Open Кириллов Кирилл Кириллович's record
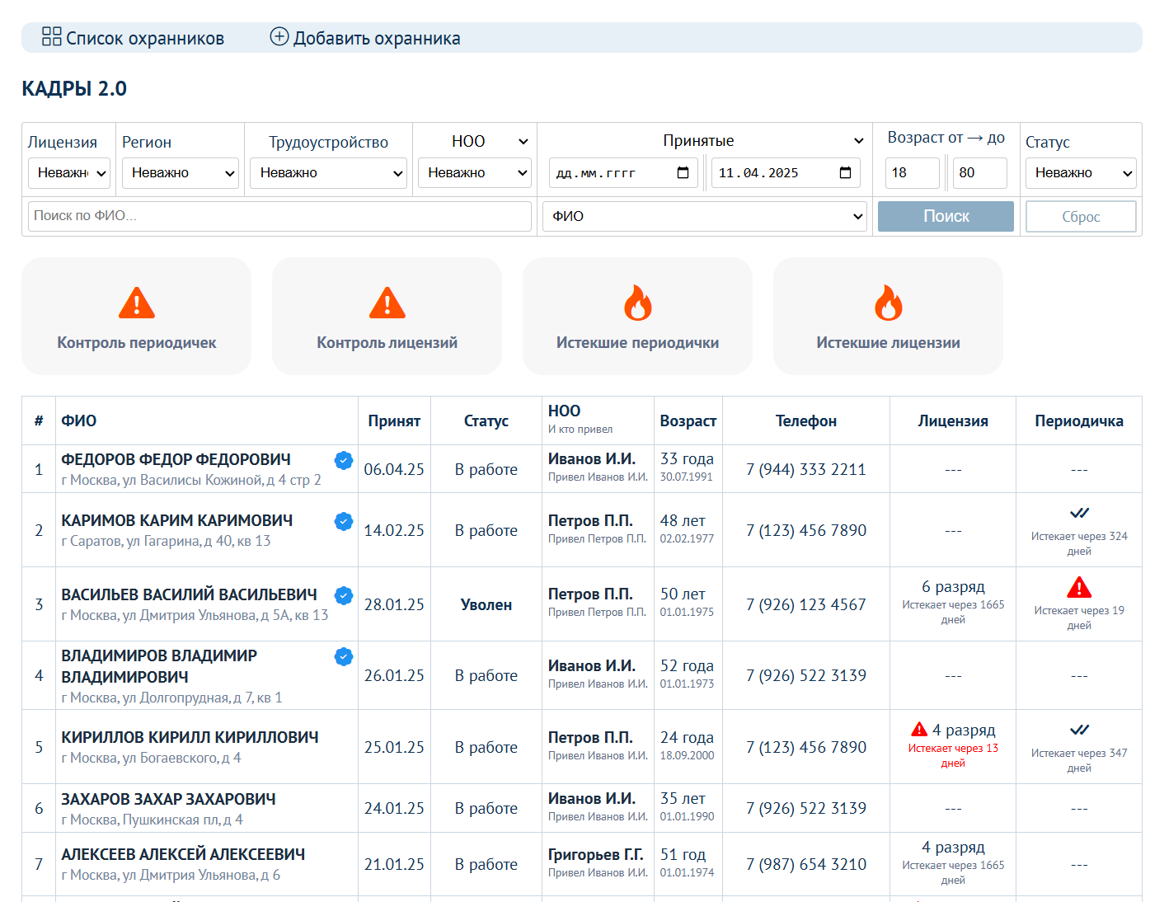The image size is (1150, 902). pyautogui.click(x=190, y=737)
